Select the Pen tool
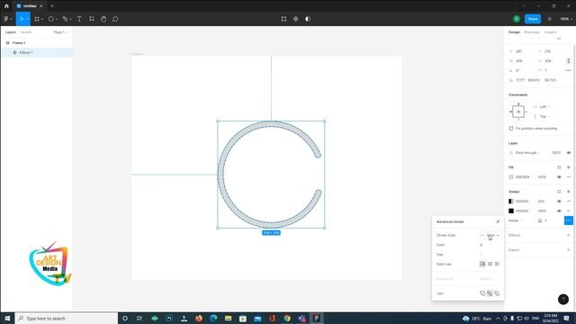 pos(65,19)
